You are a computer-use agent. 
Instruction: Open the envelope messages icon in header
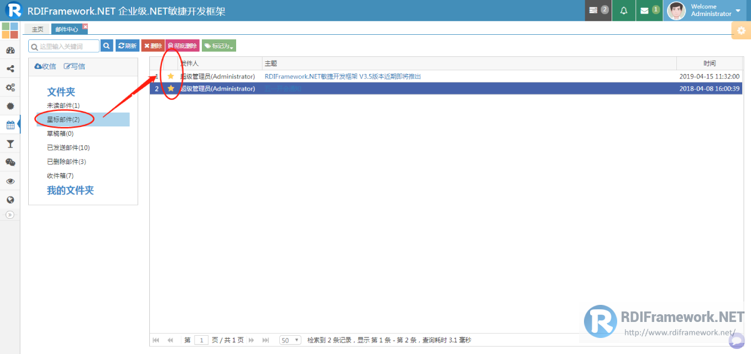(649, 10)
